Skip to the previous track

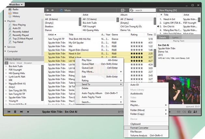tap(8, 112)
